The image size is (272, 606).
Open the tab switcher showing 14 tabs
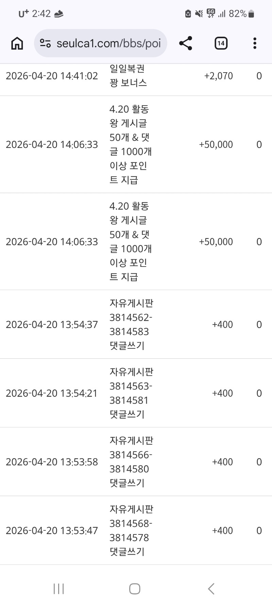coord(221,43)
